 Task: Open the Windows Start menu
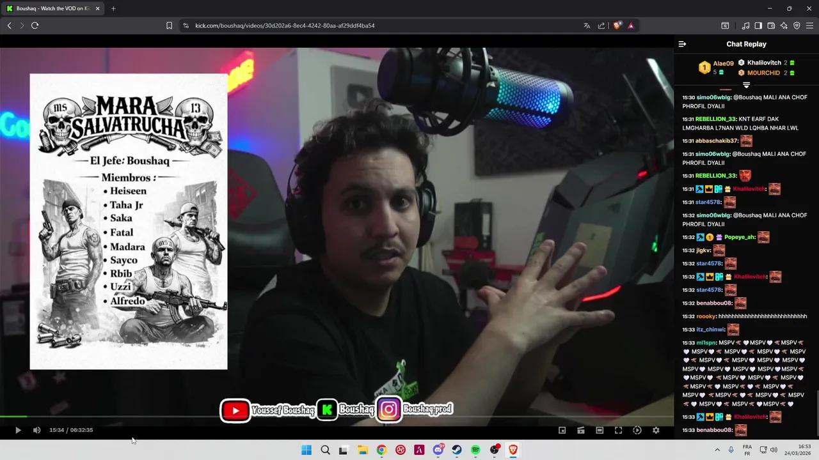(306, 450)
